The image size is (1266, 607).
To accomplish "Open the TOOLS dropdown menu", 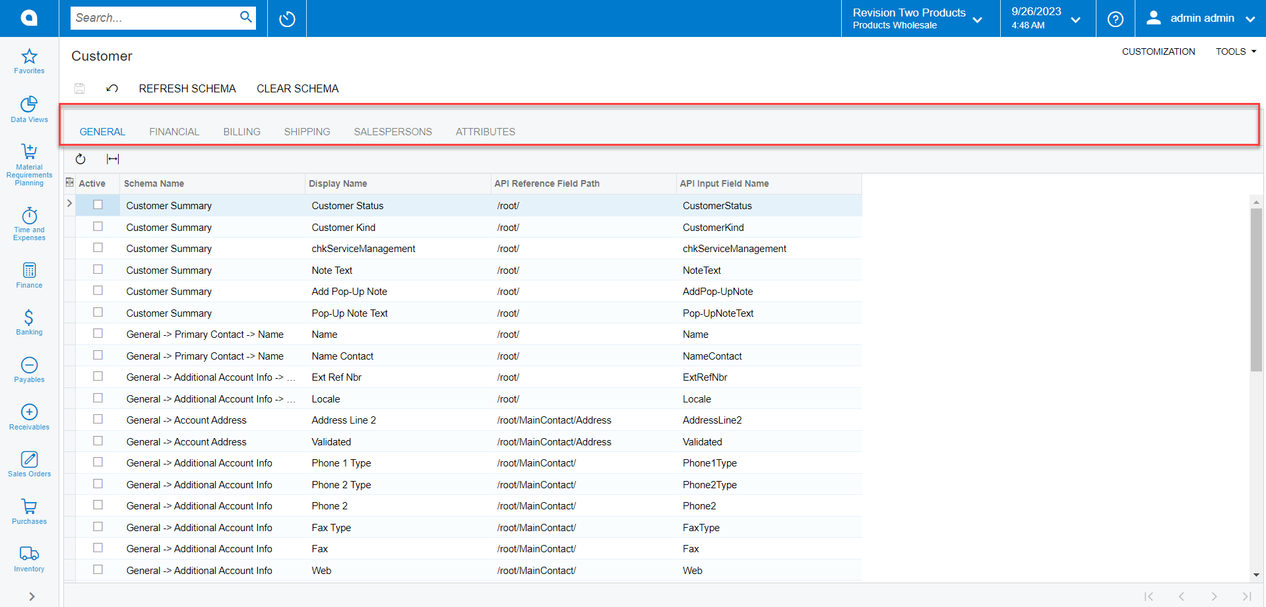I will click(1235, 51).
